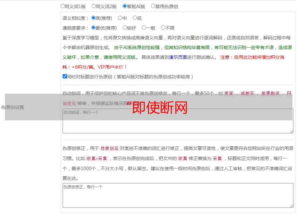Click the red 即使断网 overlay text
The width and height of the screenshot is (297, 214).
(x=160, y=107)
